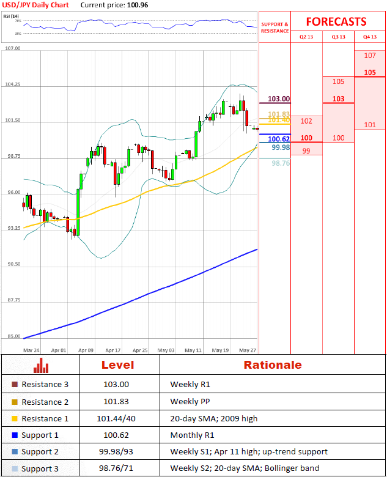The height and width of the screenshot is (477, 387).
Task: Click the 98.75 y-axis price label
Action: 14,156
